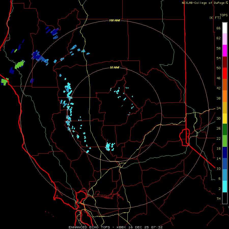Click the black TH swatch at legend bottom
Viewport: 229px width, 229px height.
click(225, 198)
